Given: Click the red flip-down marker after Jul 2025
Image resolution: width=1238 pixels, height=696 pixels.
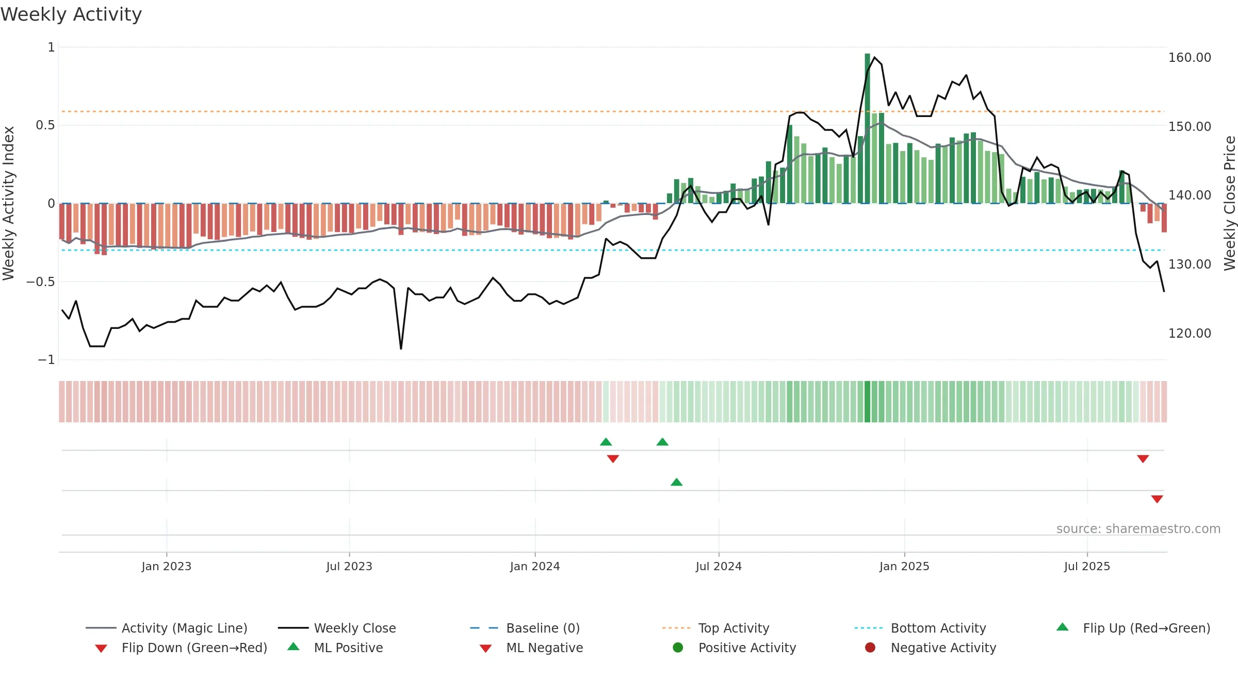Looking at the screenshot, I should [1143, 459].
